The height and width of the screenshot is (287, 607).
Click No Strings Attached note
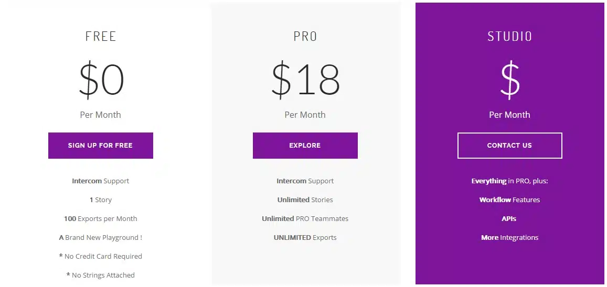tap(101, 275)
